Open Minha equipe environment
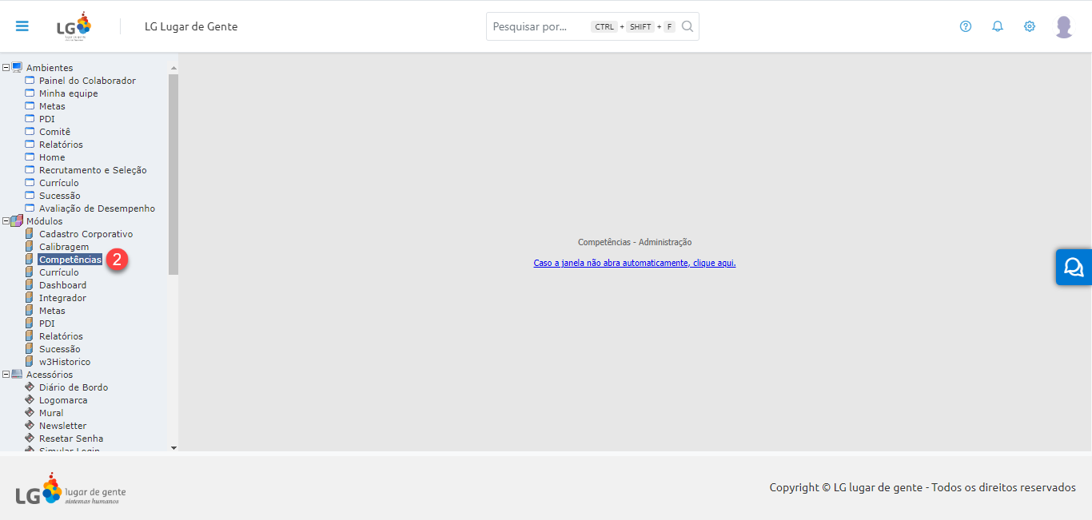 point(69,93)
